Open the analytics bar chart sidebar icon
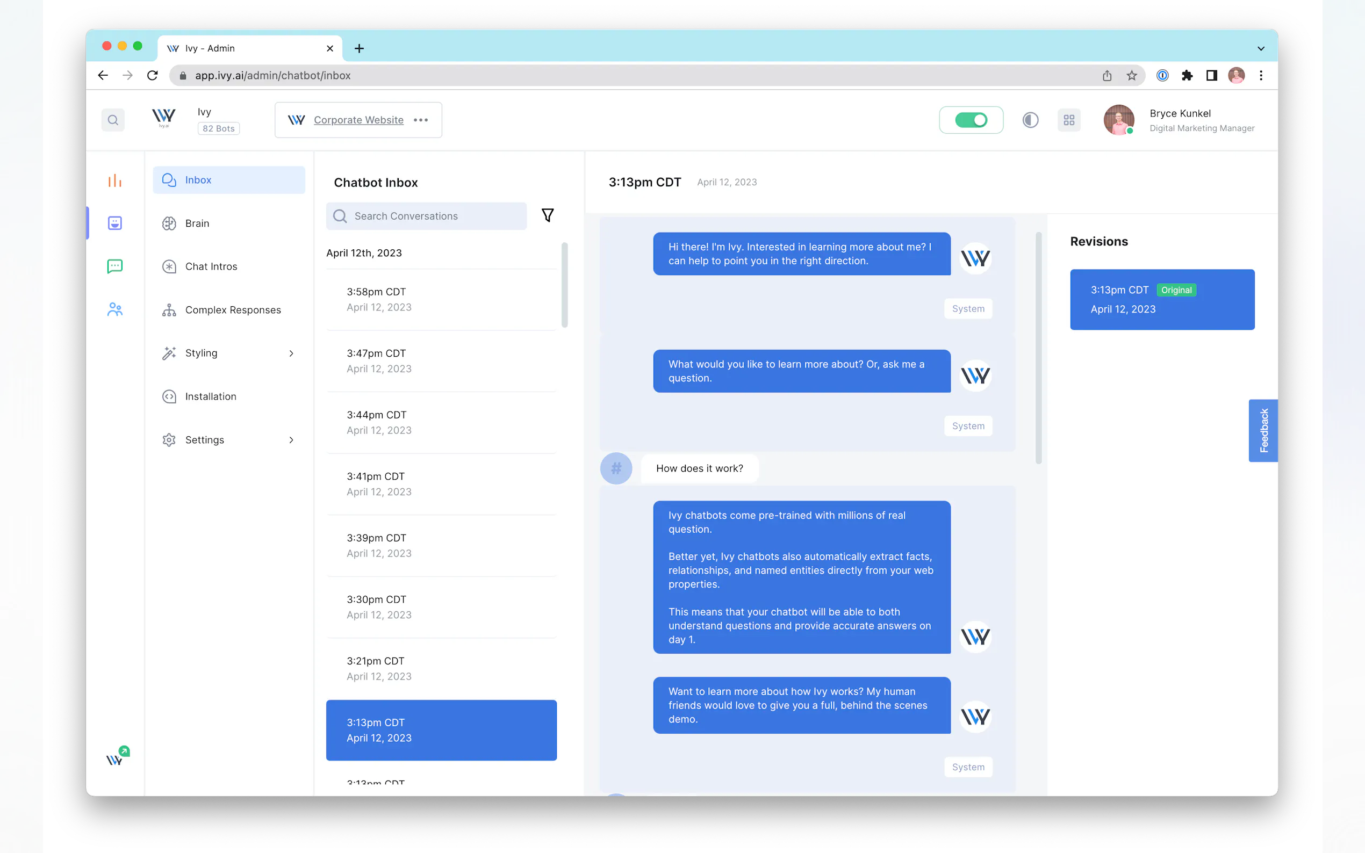Image resolution: width=1365 pixels, height=853 pixels. pyautogui.click(x=114, y=180)
